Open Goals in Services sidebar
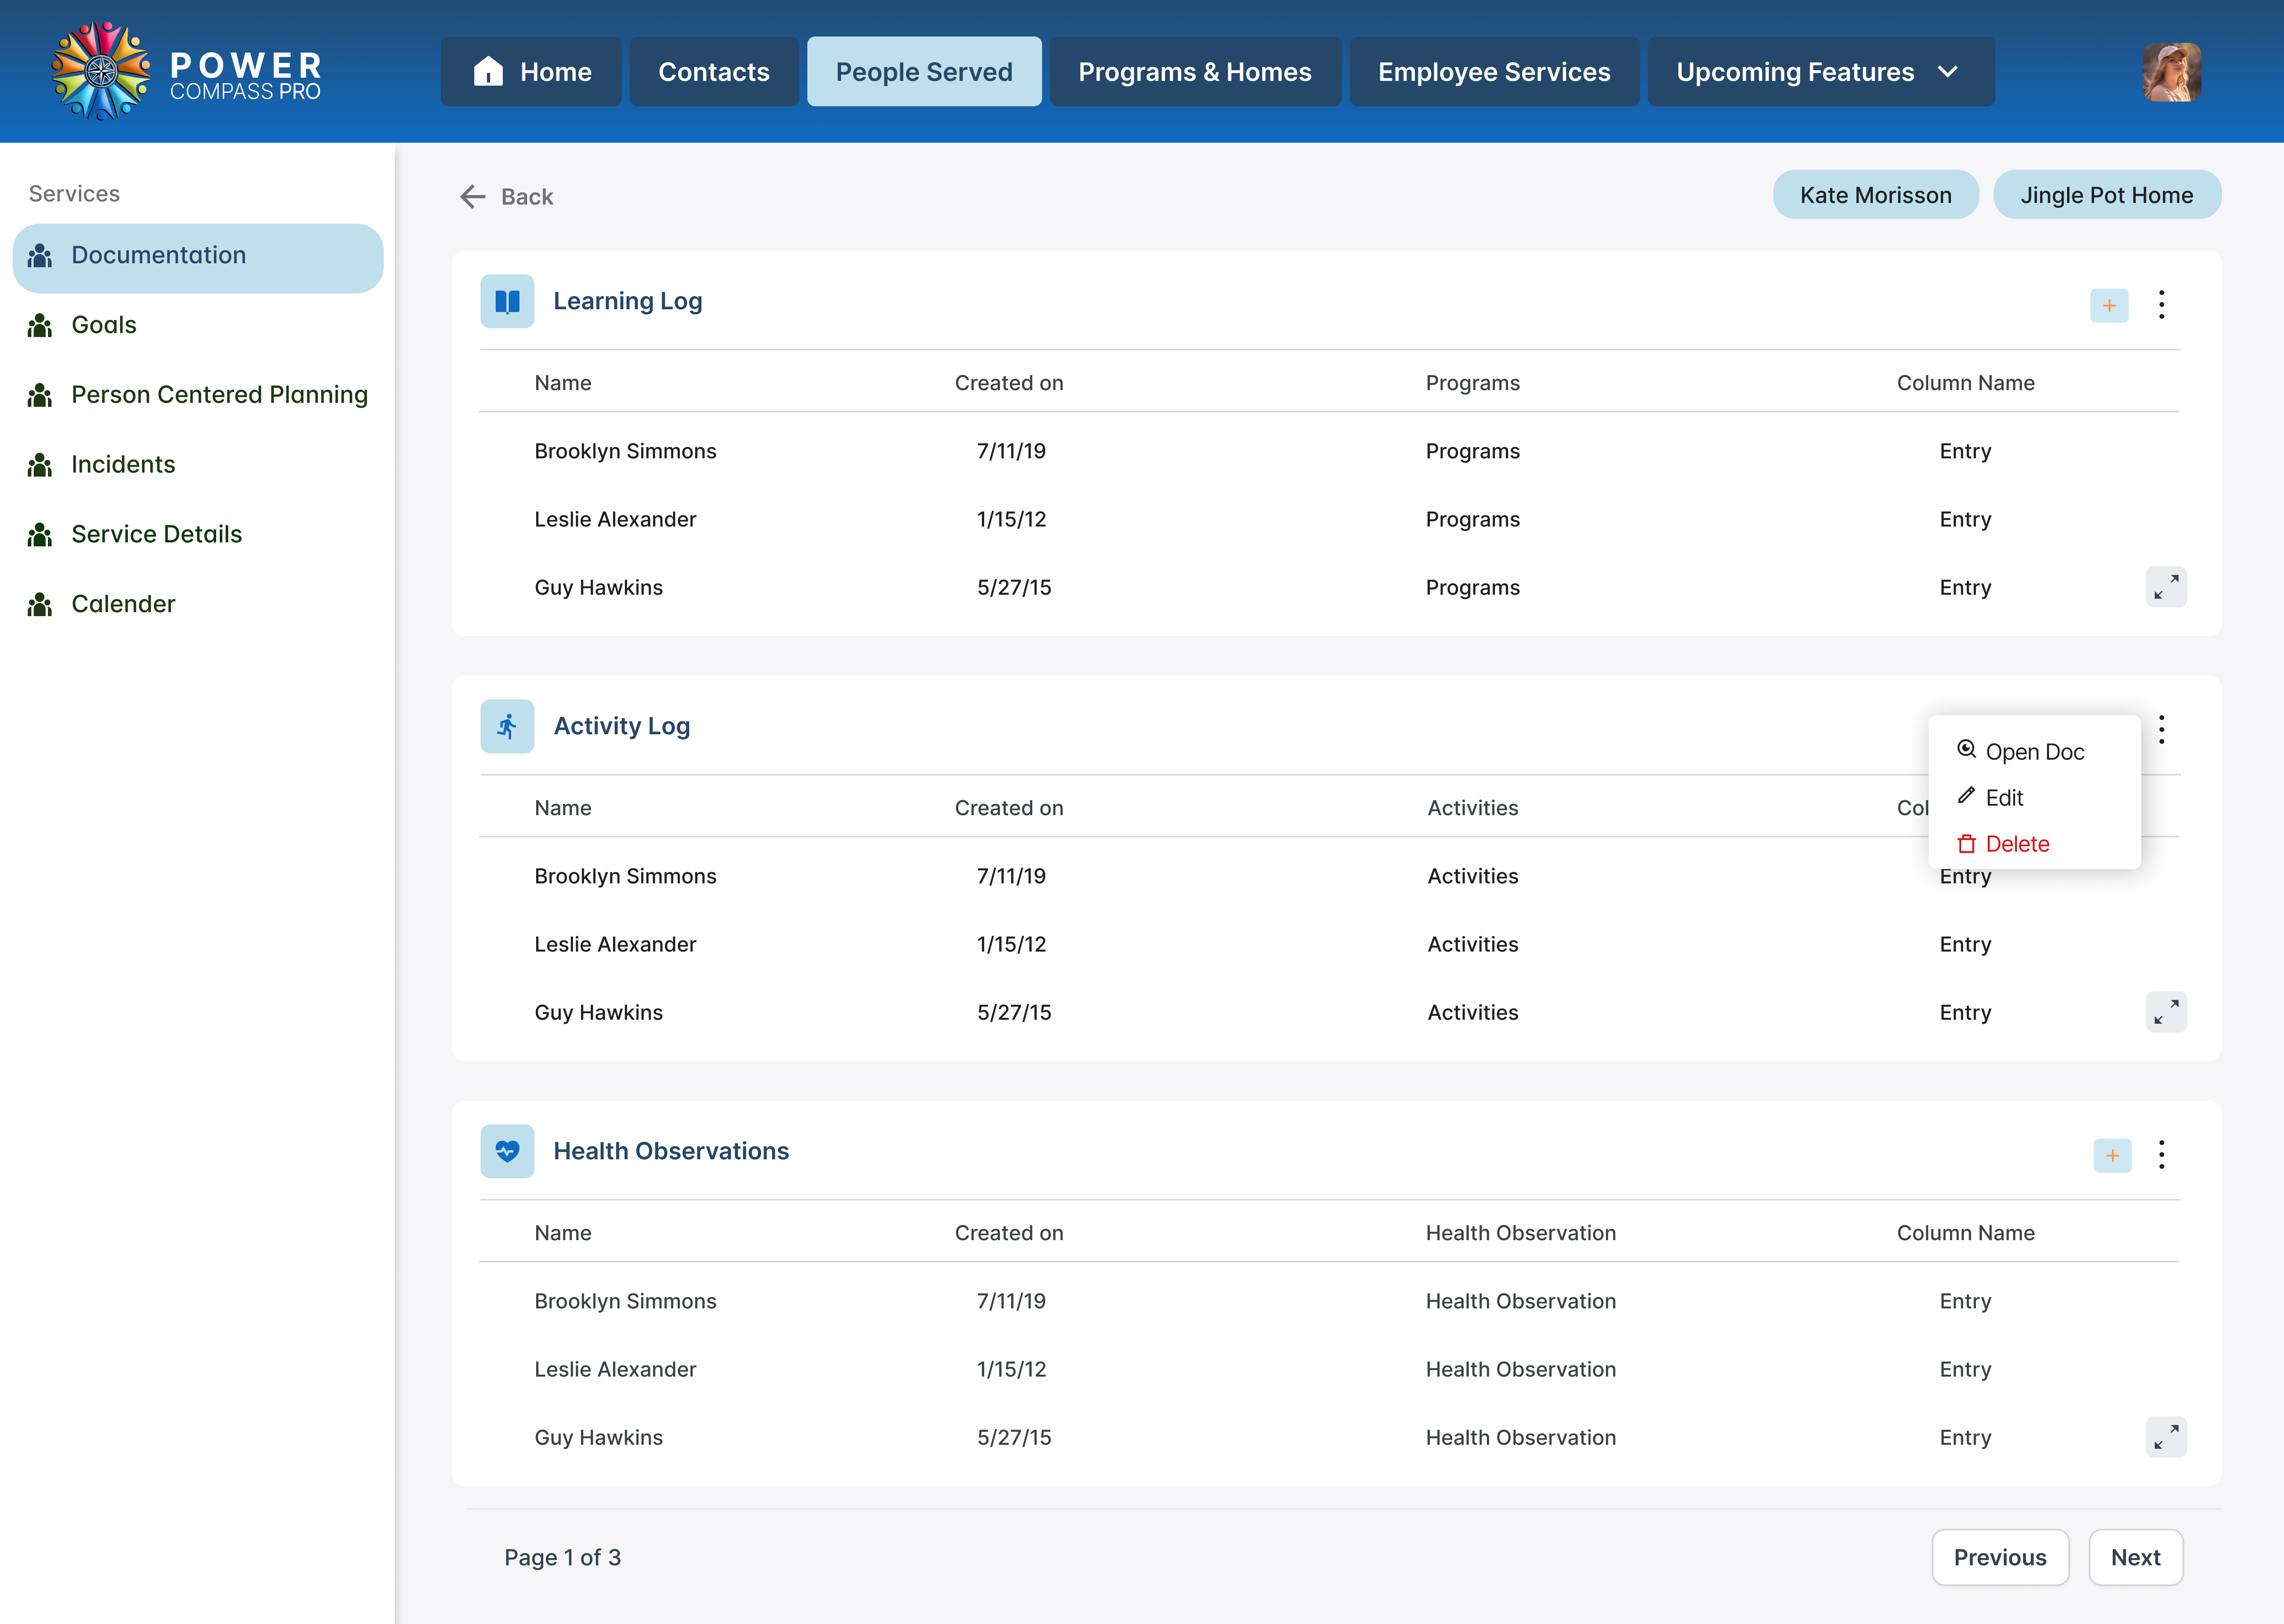This screenshot has height=1624, width=2284. pos(104,325)
